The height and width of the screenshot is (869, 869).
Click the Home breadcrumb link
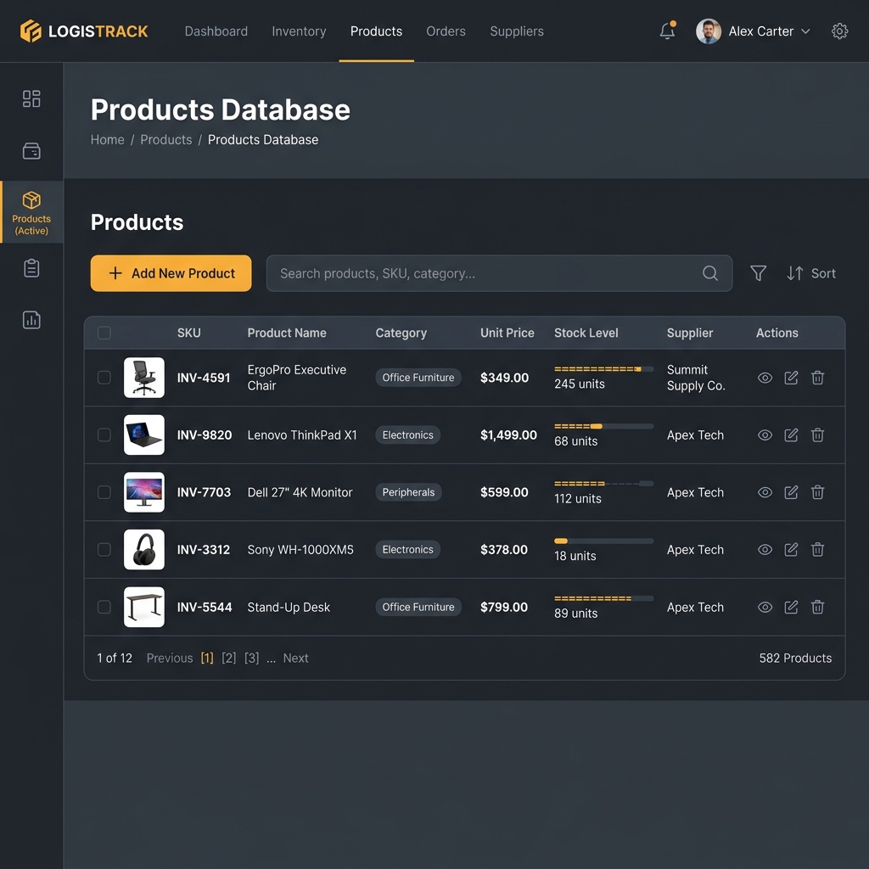pyautogui.click(x=108, y=140)
